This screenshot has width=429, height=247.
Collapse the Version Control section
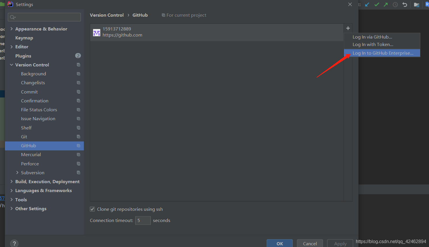point(12,65)
